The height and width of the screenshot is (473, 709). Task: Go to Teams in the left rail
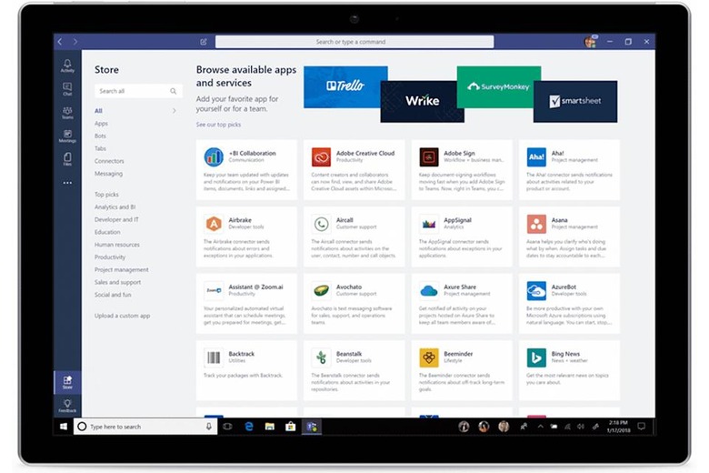67,112
